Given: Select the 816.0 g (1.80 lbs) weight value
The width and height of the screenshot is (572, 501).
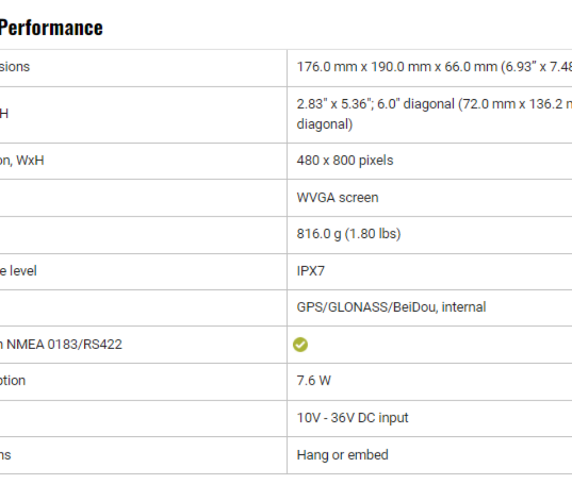Looking at the screenshot, I should [x=348, y=234].
